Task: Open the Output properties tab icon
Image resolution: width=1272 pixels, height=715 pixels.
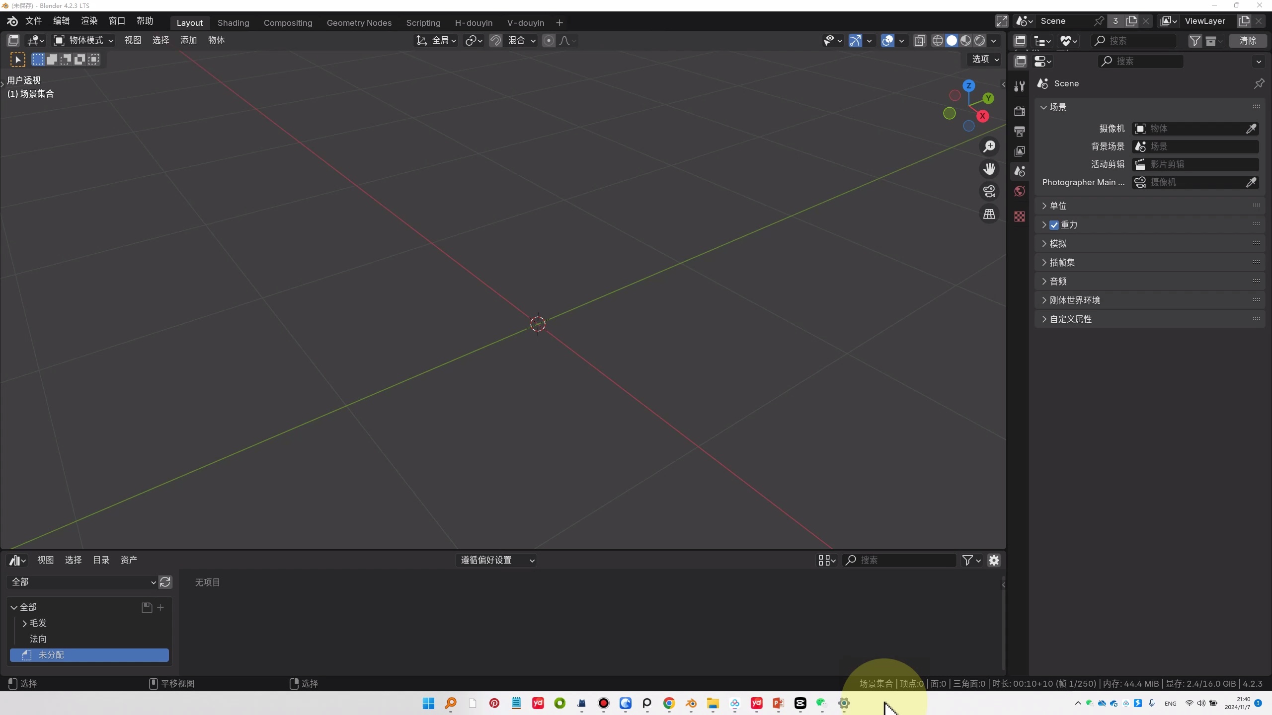Action: [x=1020, y=132]
